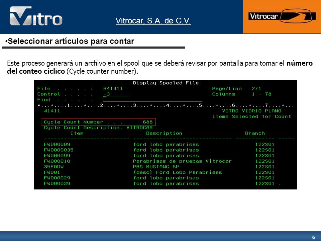321x241 pixels.
Task: Click the Find input field
Action: point(152,100)
